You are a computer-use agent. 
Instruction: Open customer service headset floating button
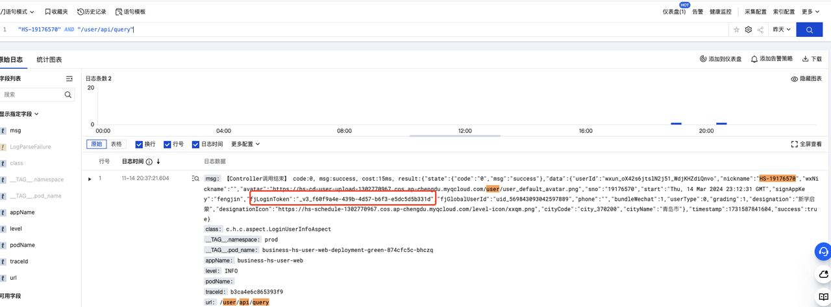click(823, 251)
